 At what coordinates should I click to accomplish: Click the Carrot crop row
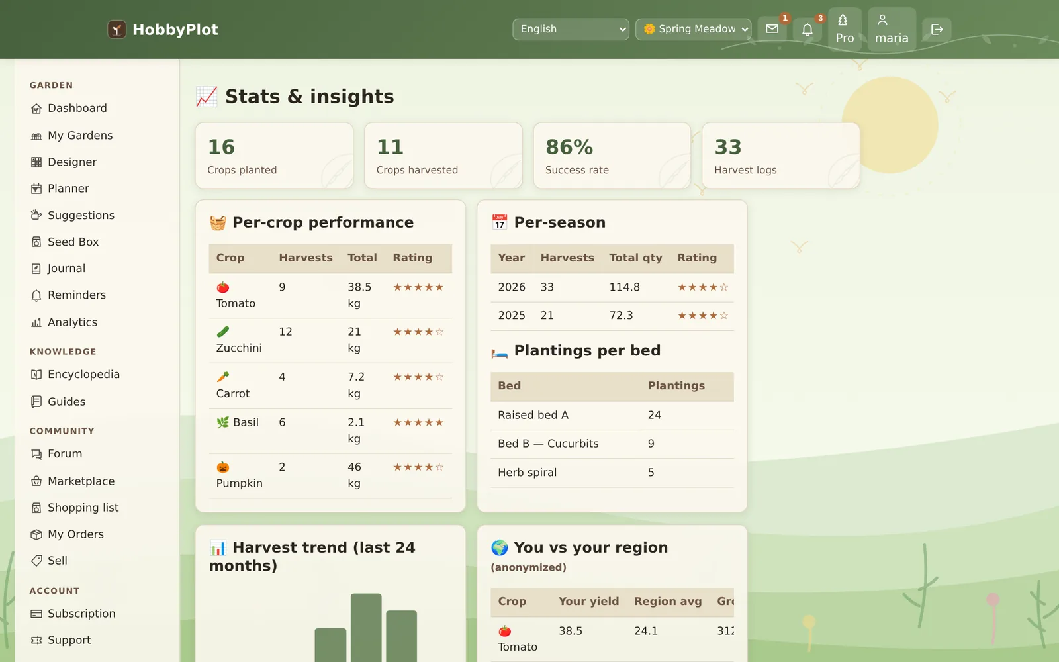pyautogui.click(x=330, y=385)
